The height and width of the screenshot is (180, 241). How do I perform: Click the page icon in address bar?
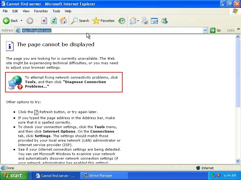(18, 31)
